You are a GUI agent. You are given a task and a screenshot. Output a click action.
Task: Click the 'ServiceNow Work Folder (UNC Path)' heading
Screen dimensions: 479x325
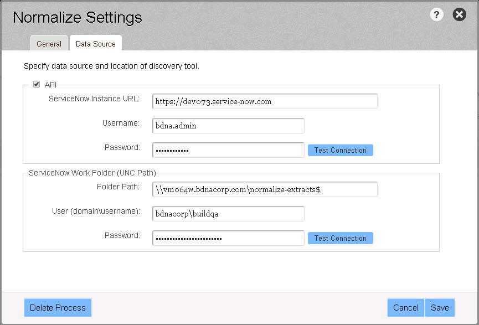92,173
